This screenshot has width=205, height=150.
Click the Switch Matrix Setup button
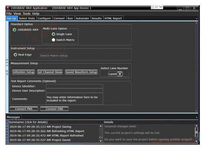(x=54, y=56)
